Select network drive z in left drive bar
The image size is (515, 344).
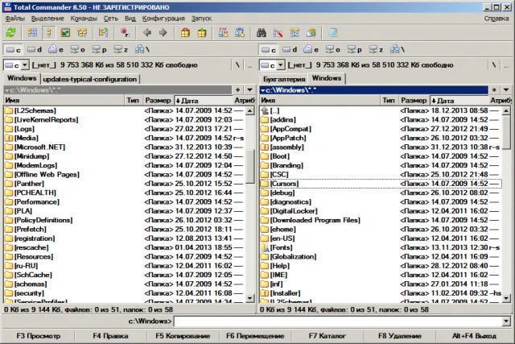(x=121, y=50)
